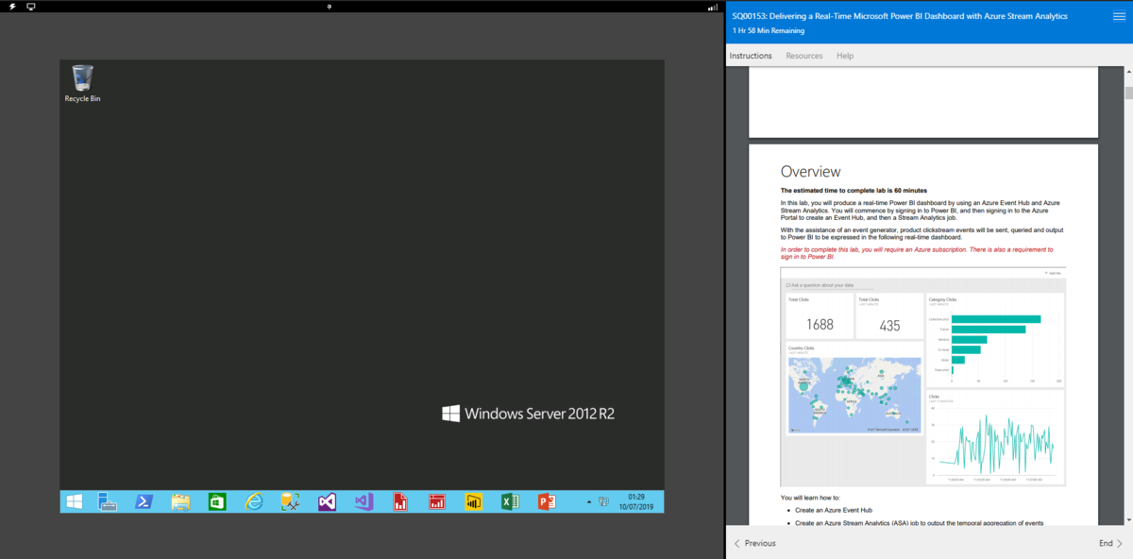Click the 435 Total Clicks value

coord(889,325)
